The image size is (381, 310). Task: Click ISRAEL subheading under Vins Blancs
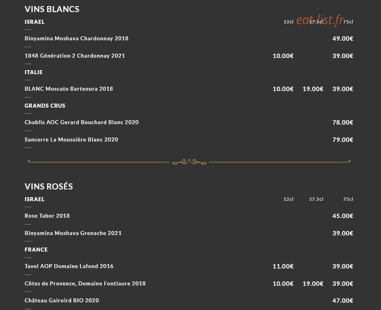coord(35,22)
